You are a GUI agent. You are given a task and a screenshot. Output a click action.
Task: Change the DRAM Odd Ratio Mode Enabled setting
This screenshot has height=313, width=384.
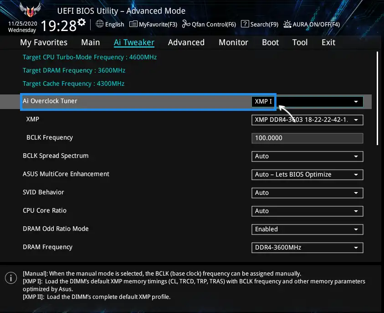pyautogui.click(x=307, y=229)
